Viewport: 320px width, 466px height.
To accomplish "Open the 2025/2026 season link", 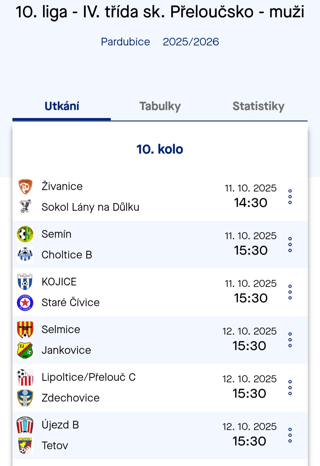I will click(x=191, y=42).
